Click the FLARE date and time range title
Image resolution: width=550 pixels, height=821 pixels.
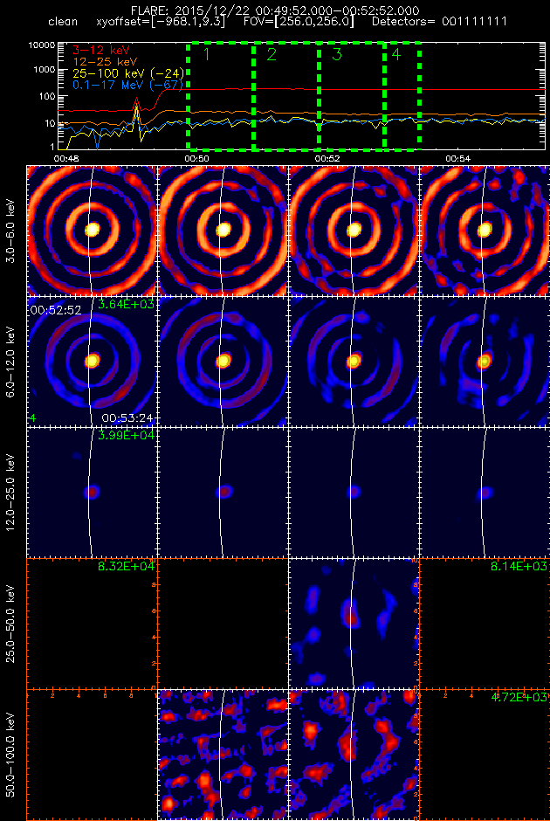(x=275, y=10)
